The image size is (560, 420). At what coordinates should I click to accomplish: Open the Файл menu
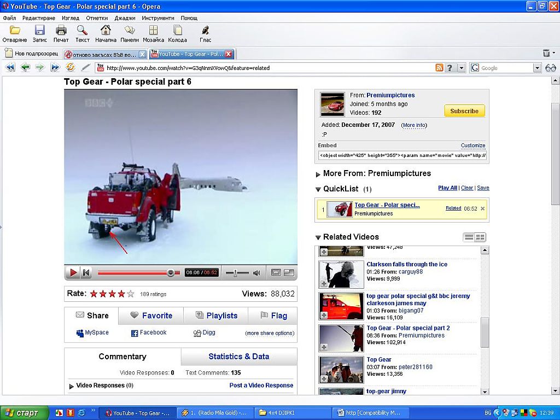pyautogui.click(x=9, y=18)
